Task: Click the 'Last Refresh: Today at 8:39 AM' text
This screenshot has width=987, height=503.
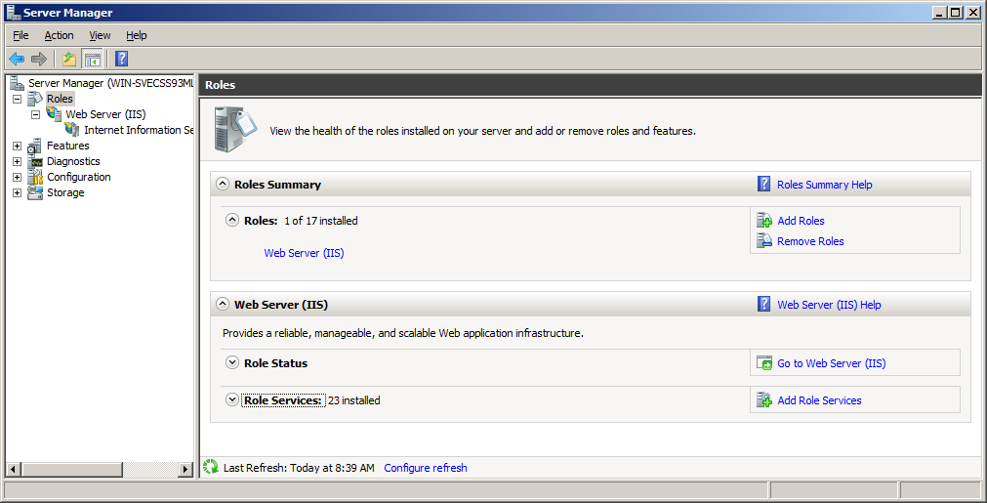Action: pos(299,468)
